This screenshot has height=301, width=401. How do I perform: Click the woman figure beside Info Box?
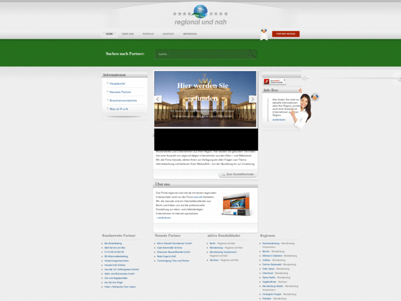[303, 111]
